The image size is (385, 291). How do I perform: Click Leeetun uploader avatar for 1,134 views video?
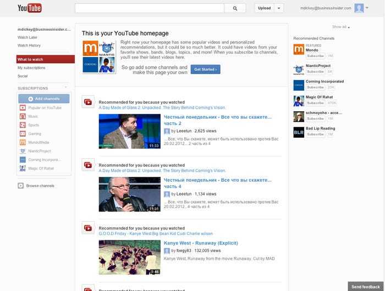point(167,194)
